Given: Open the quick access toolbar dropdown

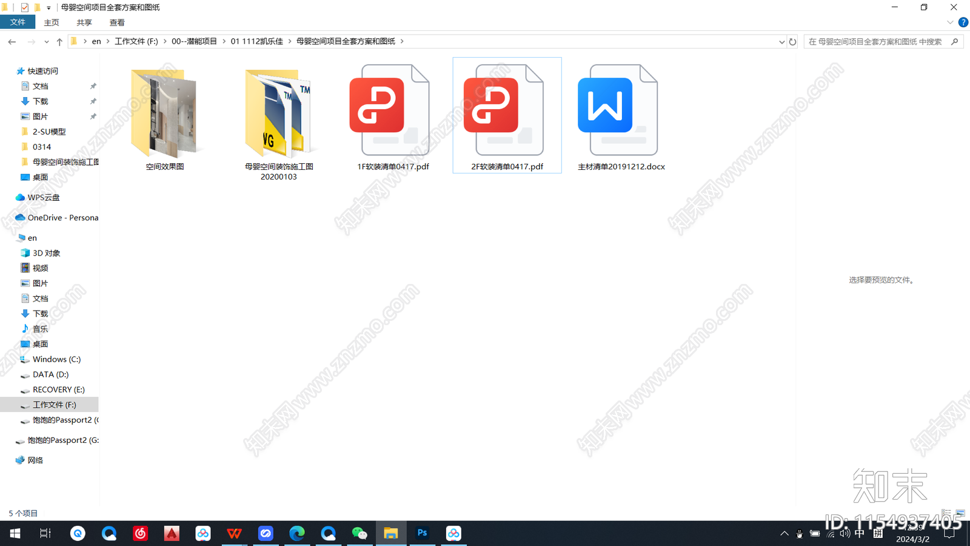Looking at the screenshot, I should click(x=48, y=8).
